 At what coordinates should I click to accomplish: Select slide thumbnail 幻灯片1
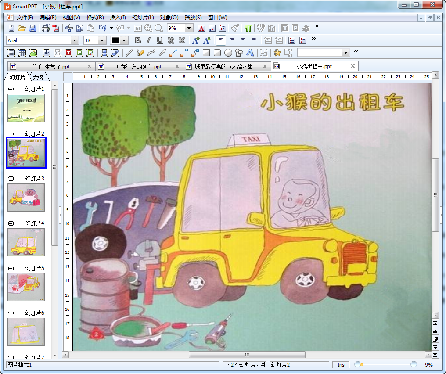pos(26,108)
